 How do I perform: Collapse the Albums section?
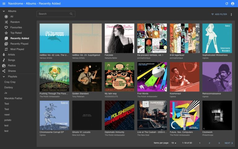[x=4, y=11]
